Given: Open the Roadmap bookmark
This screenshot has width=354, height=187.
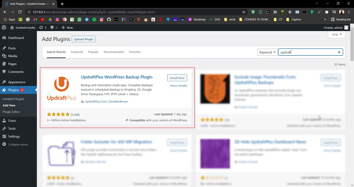Looking at the screenshot, I should click(x=197, y=19).
